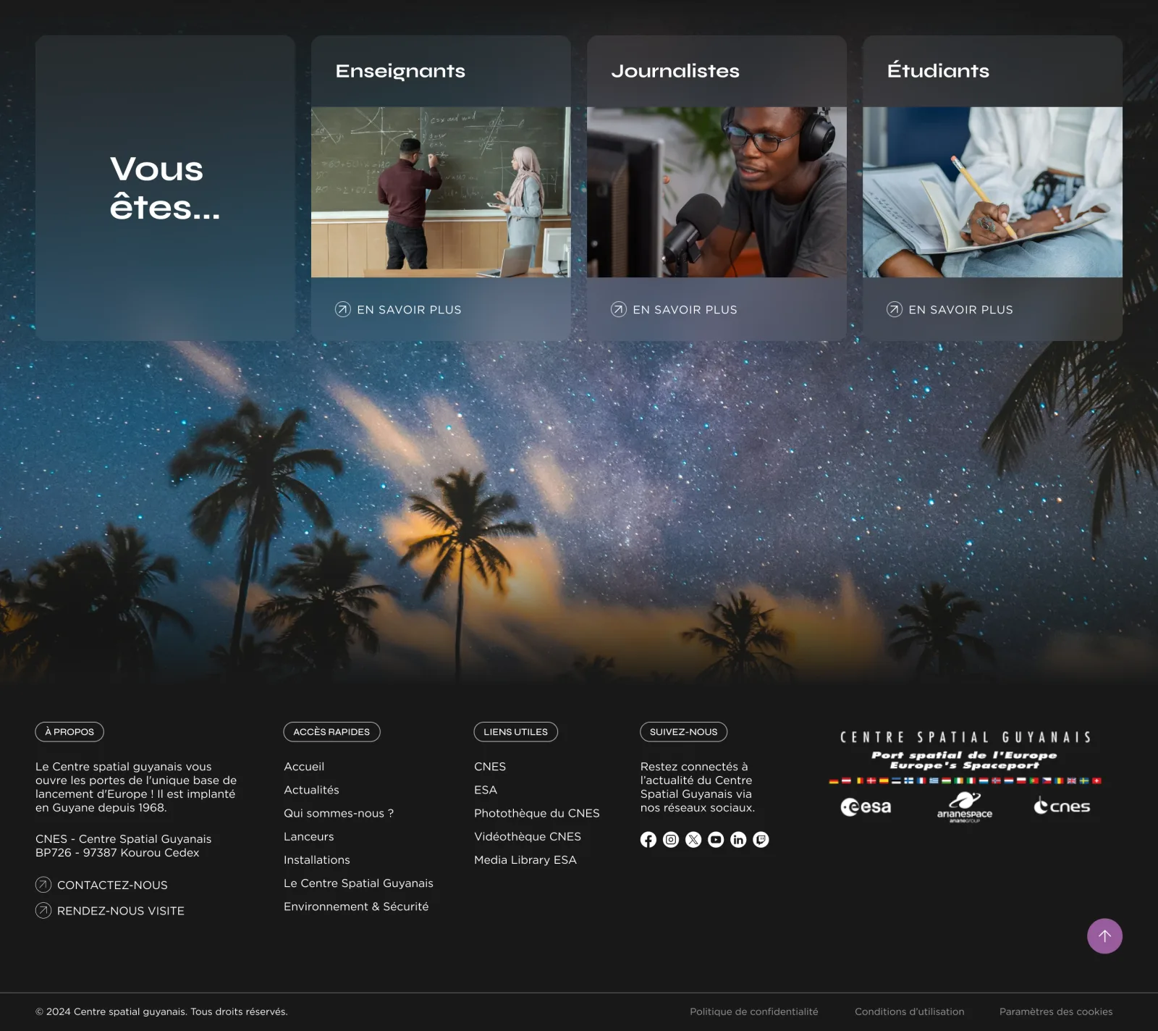Open Enseignants EN SAVOIR PLUS link
1158x1031 pixels.
click(399, 309)
